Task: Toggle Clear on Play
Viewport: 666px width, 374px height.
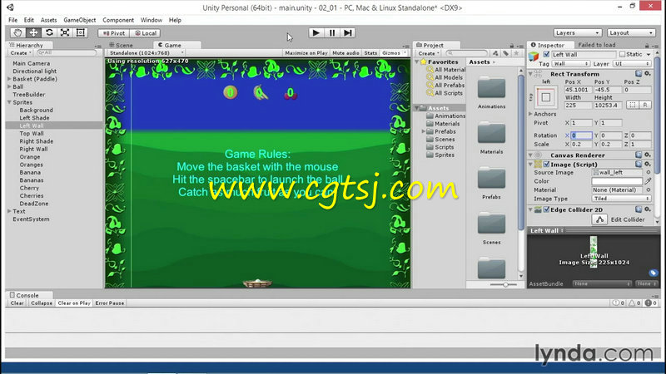Action: [74, 303]
